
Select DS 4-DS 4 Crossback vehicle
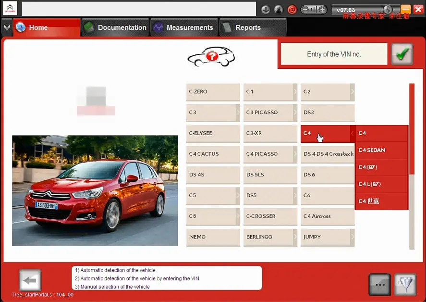tap(328, 154)
